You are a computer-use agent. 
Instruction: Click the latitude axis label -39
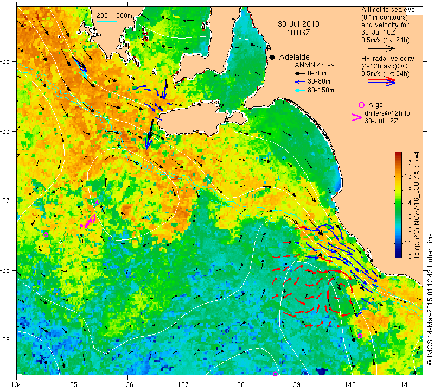coord(6,339)
